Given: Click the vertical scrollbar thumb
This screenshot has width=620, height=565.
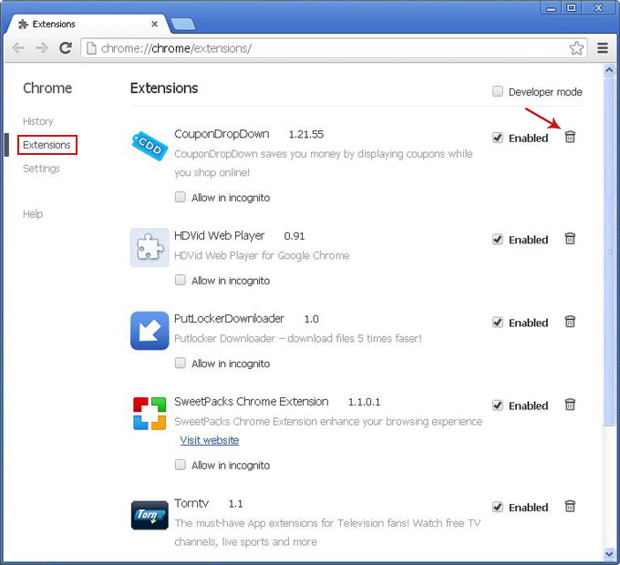Looking at the screenshot, I should [x=609, y=252].
